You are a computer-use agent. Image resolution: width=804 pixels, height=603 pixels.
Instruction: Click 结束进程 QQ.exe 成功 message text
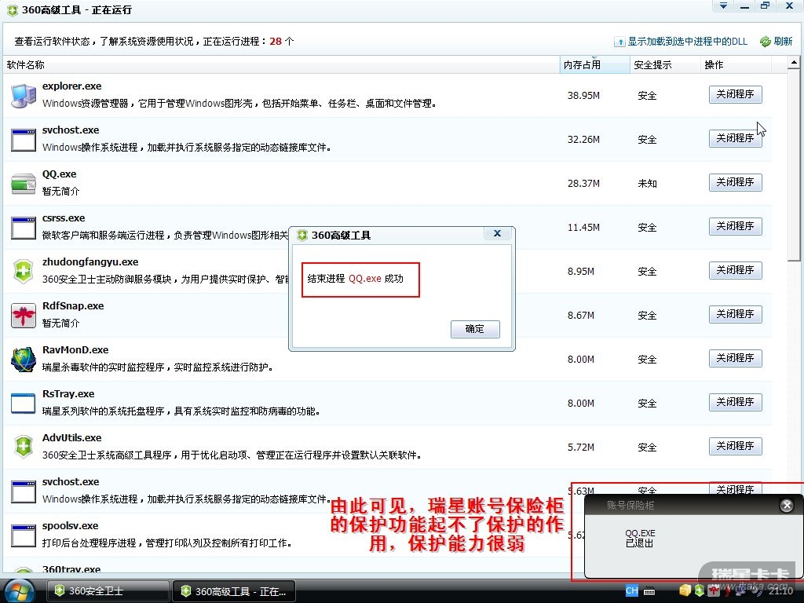(356, 279)
